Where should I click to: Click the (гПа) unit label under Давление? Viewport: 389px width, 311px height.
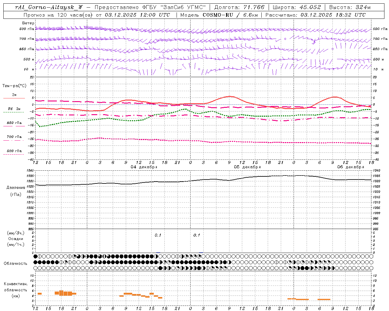point(16,195)
